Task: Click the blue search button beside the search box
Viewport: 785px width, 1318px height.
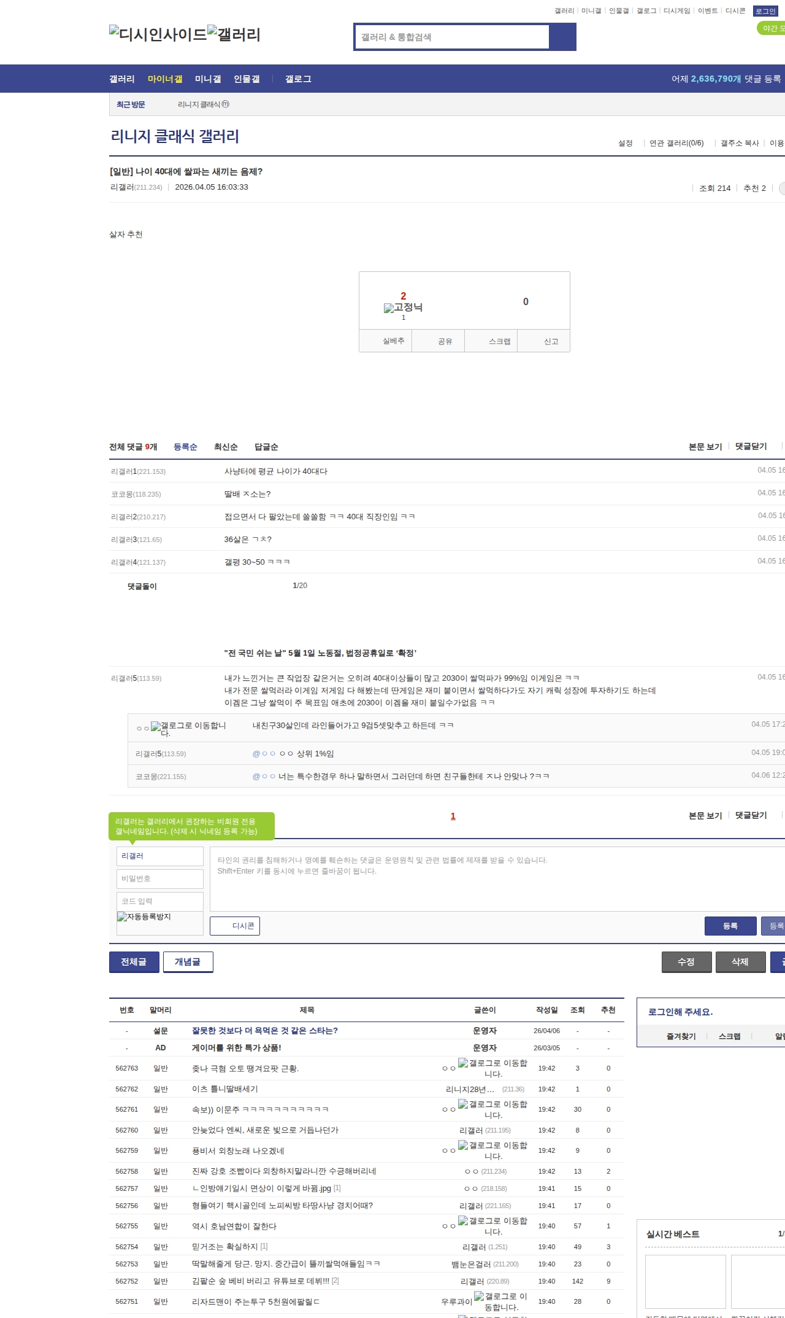Action: [x=562, y=37]
